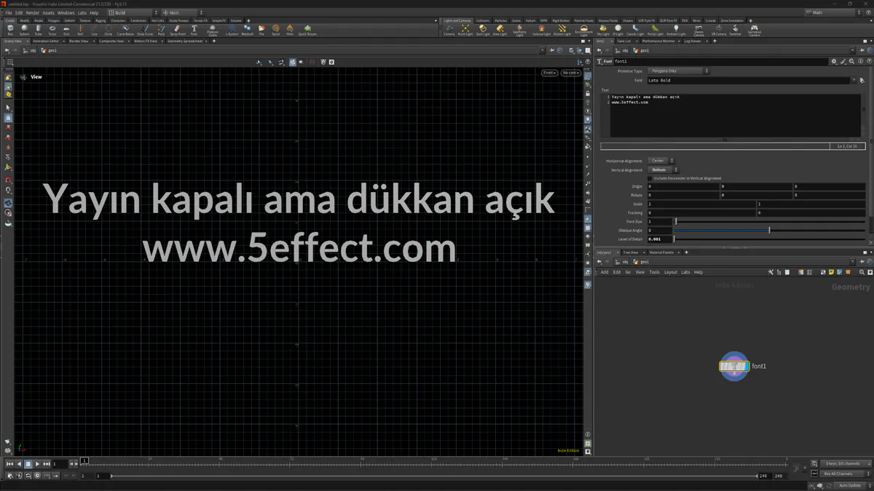Toggle loop playback mode in timeline
The image size is (874, 491).
[28, 476]
